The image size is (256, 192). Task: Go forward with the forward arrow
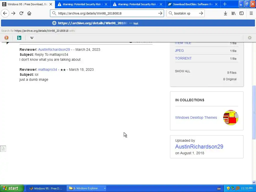[x=13, y=13]
